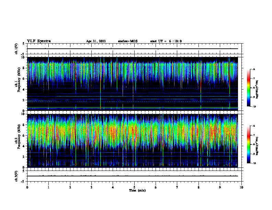Click the ch.1 voltage waveform trace
The width and height of the screenshot is (272, 210).
[133, 49]
